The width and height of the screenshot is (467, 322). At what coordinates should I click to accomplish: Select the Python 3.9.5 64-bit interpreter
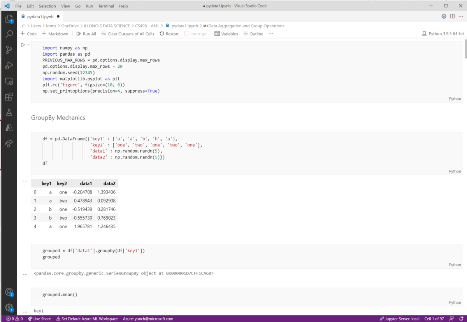(x=442, y=33)
